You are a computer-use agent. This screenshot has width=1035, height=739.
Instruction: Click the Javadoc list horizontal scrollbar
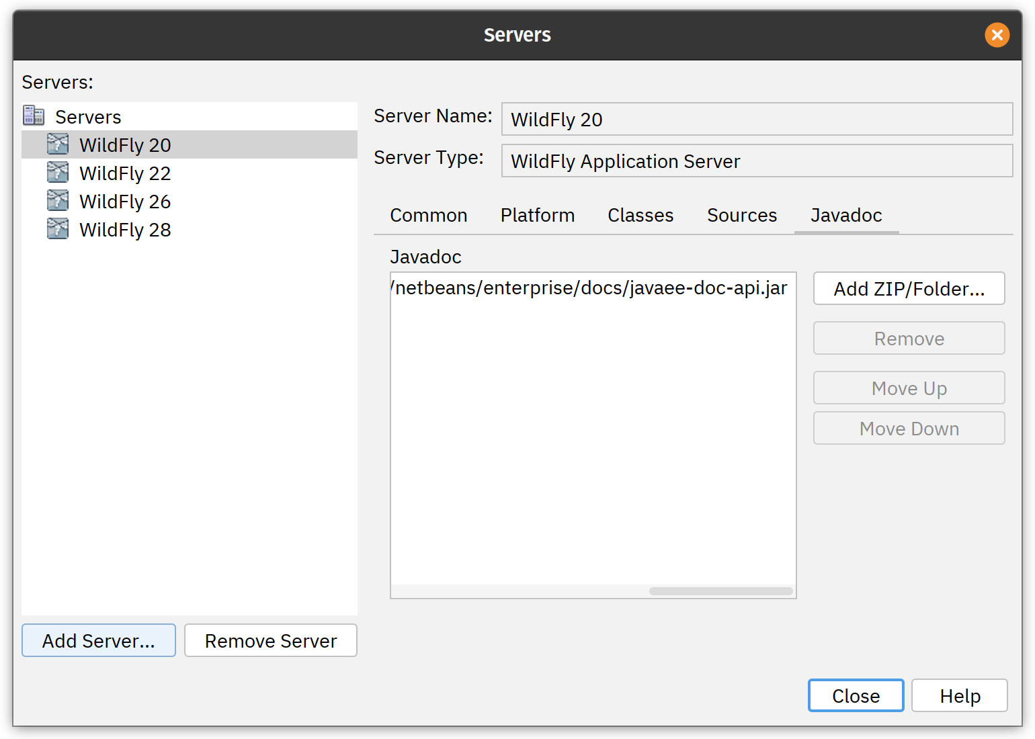point(721,591)
